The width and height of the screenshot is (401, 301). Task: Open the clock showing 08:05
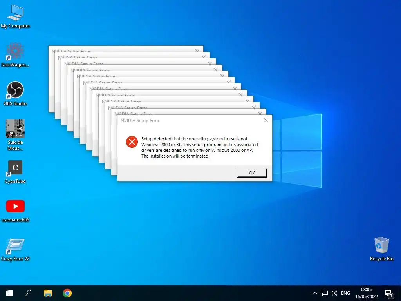coord(367,293)
